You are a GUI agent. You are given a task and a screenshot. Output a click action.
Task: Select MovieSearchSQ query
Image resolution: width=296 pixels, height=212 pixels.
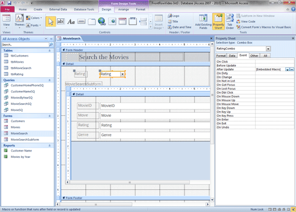click(21, 104)
